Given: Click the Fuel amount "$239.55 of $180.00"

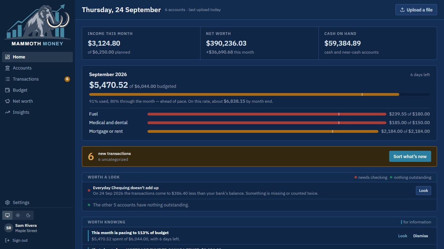Looking at the screenshot, I should [409, 114].
